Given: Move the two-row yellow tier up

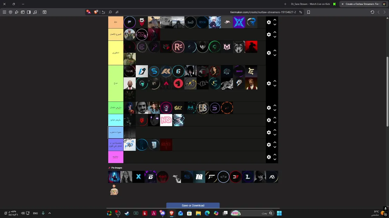Looking at the screenshot, I should (275, 51).
